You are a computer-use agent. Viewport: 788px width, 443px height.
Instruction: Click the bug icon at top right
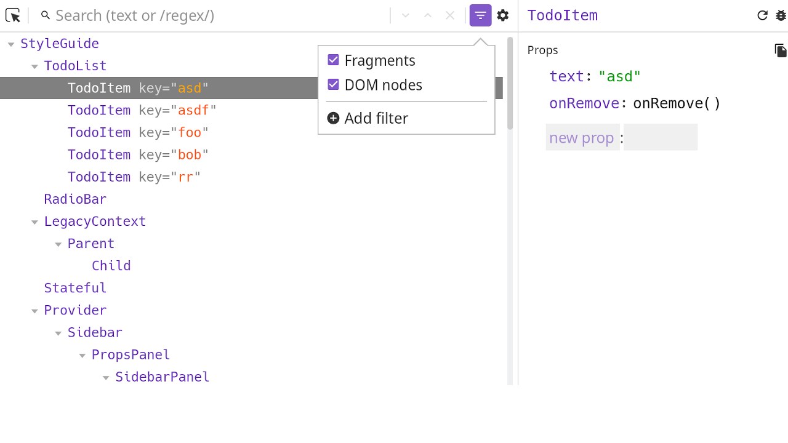coord(782,15)
